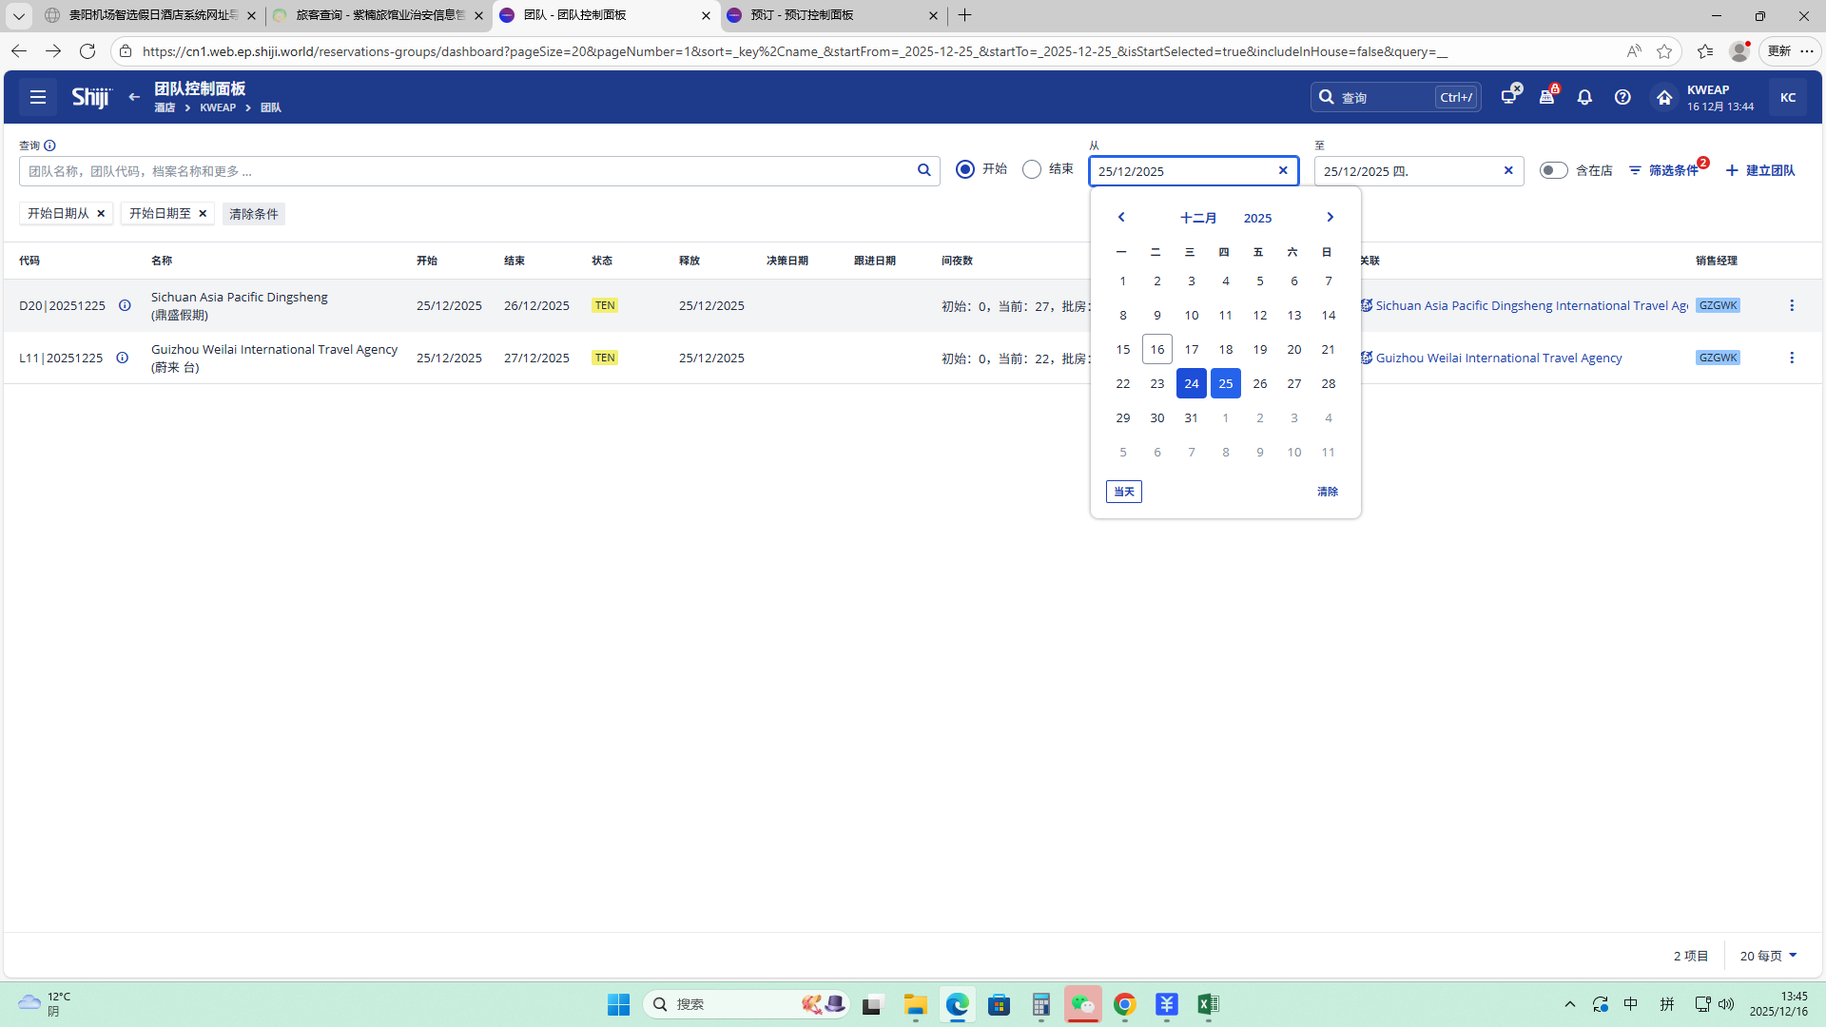Screen dimensions: 1826x1027
Task: Select the 结束 radio button
Action: [x=1032, y=169]
